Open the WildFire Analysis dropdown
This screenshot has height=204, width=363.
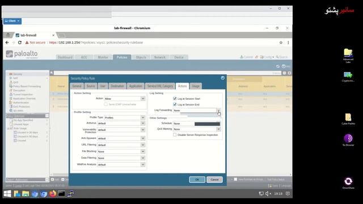(x=143, y=164)
